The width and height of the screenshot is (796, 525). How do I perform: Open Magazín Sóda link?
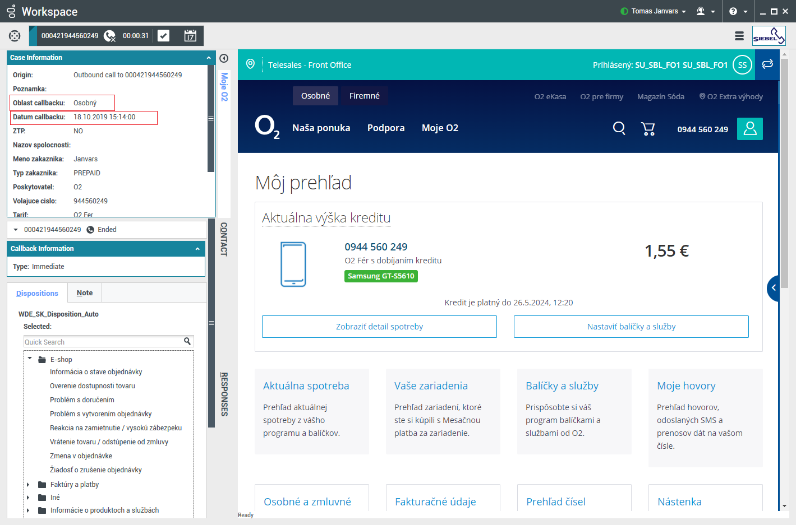click(x=660, y=96)
